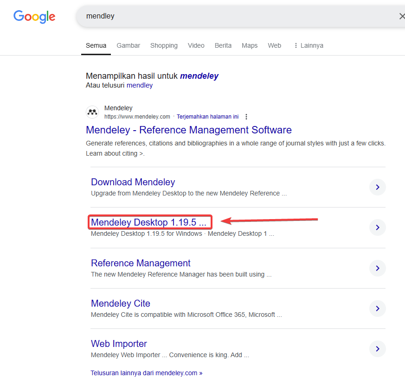The width and height of the screenshot is (405, 384).
Task: Click the corrected term mendeley link
Action: click(x=199, y=76)
